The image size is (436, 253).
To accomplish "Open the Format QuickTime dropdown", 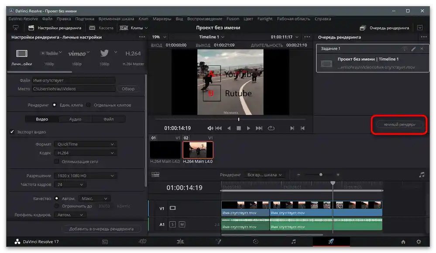I will [x=86, y=144].
